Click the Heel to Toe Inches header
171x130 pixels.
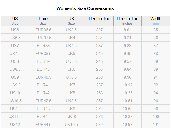coord(128,21)
